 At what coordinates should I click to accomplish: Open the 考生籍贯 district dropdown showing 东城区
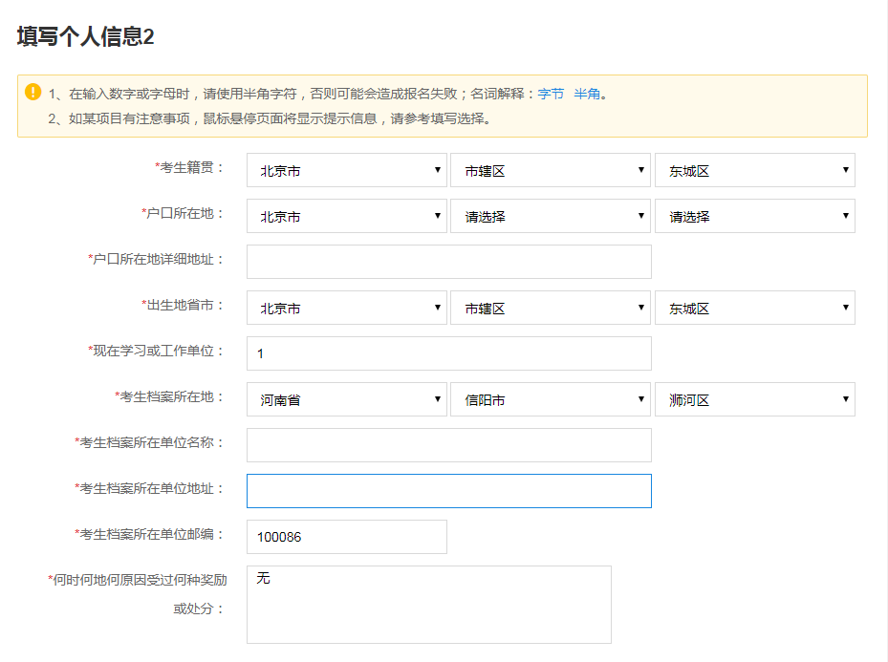point(754,170)
